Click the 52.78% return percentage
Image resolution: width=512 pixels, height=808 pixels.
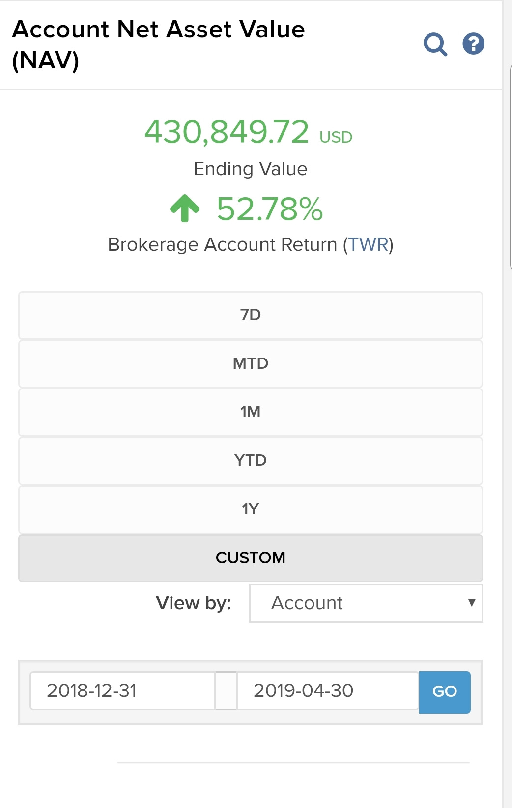click(x=270, y=209)
